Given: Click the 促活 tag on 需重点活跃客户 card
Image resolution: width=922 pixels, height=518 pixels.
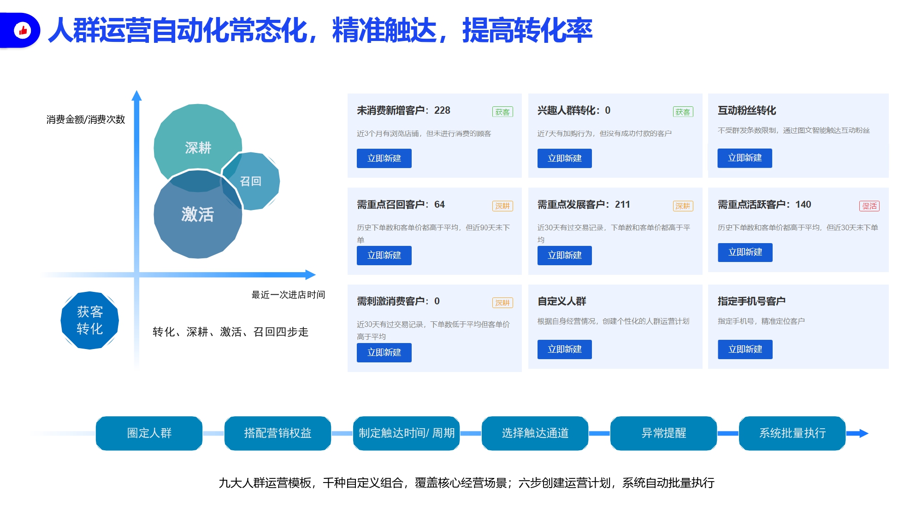Looking at the screenshot, I should [x=869, y=206].
